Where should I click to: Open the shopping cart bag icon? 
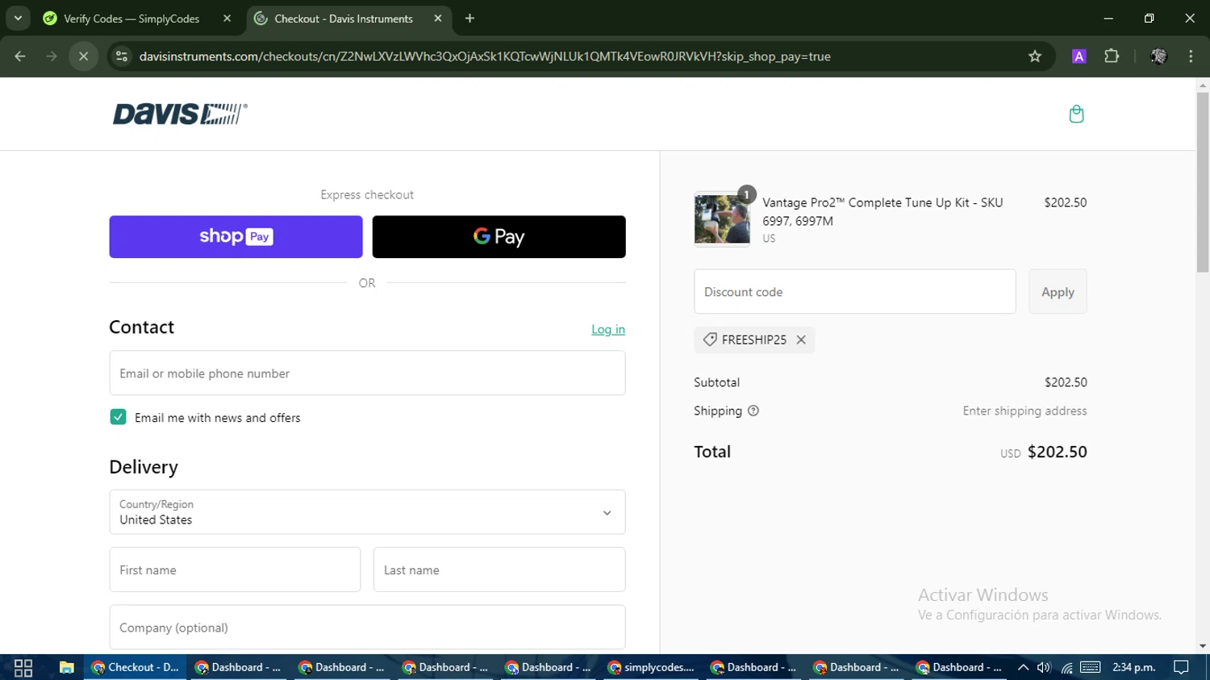point(1076,114)
